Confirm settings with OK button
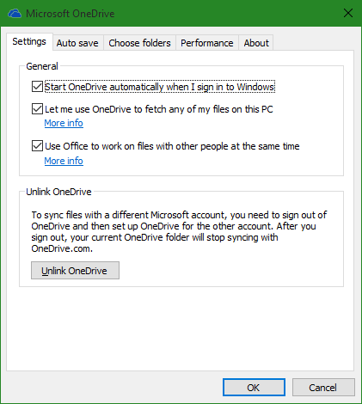The width and height of the screenshot is (362, 404). [x=254, y=388]
